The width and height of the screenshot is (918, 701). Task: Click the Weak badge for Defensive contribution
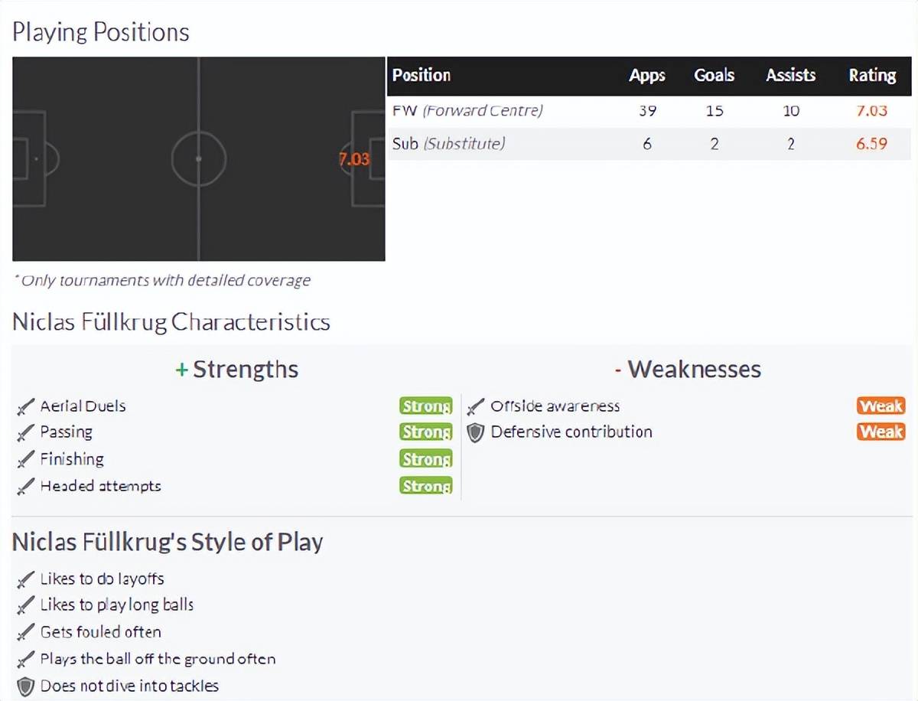[x=881, y=432]
